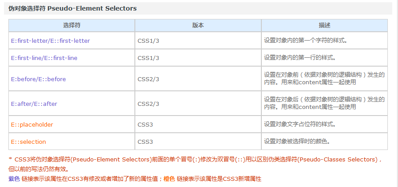
Task: Open the E:after/E::after selector link
Action: (34, 104)
